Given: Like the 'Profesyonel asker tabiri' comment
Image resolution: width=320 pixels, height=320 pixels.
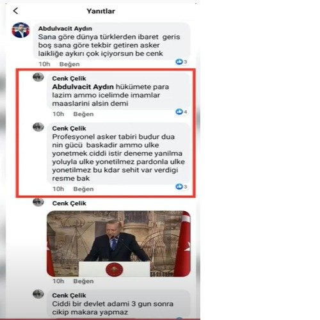Looking at the screenshot, I should 83,189.
